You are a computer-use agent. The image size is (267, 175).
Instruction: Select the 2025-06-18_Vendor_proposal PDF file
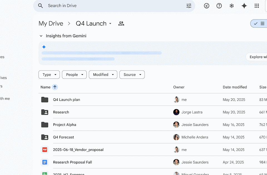click(x=78, y=150)
